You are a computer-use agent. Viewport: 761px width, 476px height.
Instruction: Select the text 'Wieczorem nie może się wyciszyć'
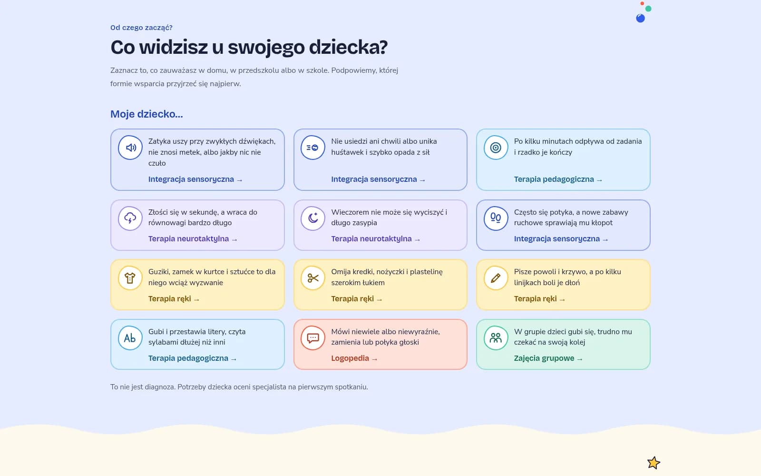tap(387, 212)
